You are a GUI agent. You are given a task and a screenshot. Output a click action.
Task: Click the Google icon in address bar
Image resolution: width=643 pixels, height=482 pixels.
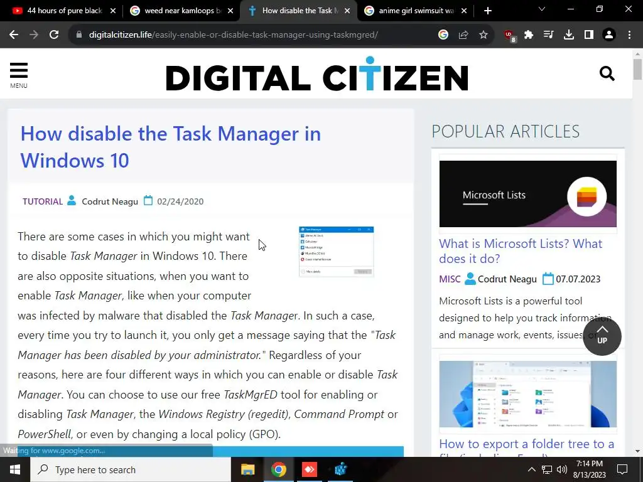443,35
